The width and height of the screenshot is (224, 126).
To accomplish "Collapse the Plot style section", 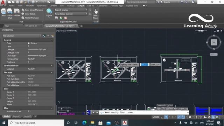I will 51,72.
